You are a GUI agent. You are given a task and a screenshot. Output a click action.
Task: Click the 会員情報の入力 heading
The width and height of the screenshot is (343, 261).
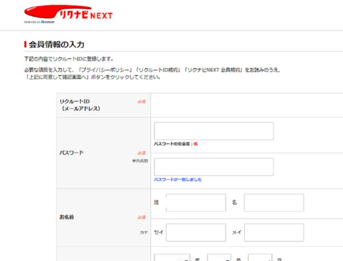(x=57, y=44)
